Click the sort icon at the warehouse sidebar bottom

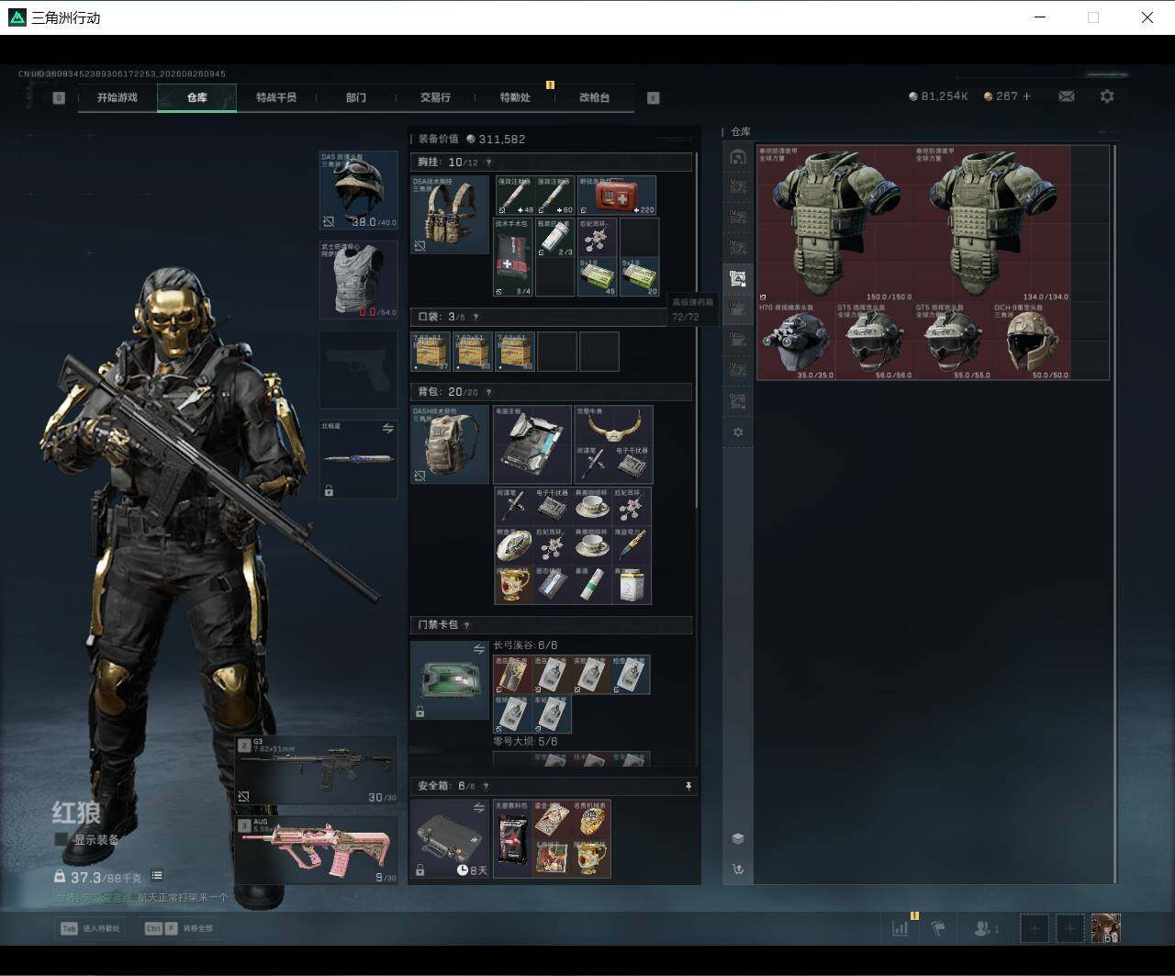click(738, 869)
